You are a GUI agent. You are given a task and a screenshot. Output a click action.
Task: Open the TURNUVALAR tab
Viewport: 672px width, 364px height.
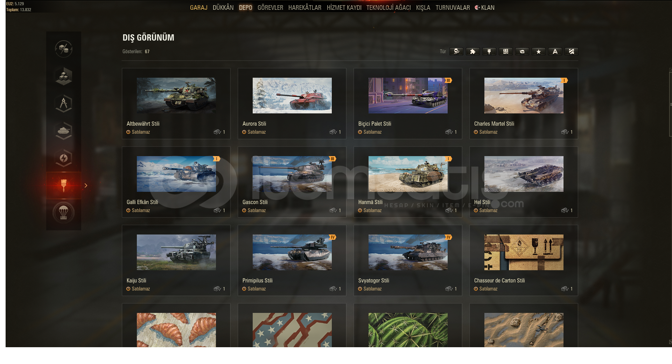(453, 8)
